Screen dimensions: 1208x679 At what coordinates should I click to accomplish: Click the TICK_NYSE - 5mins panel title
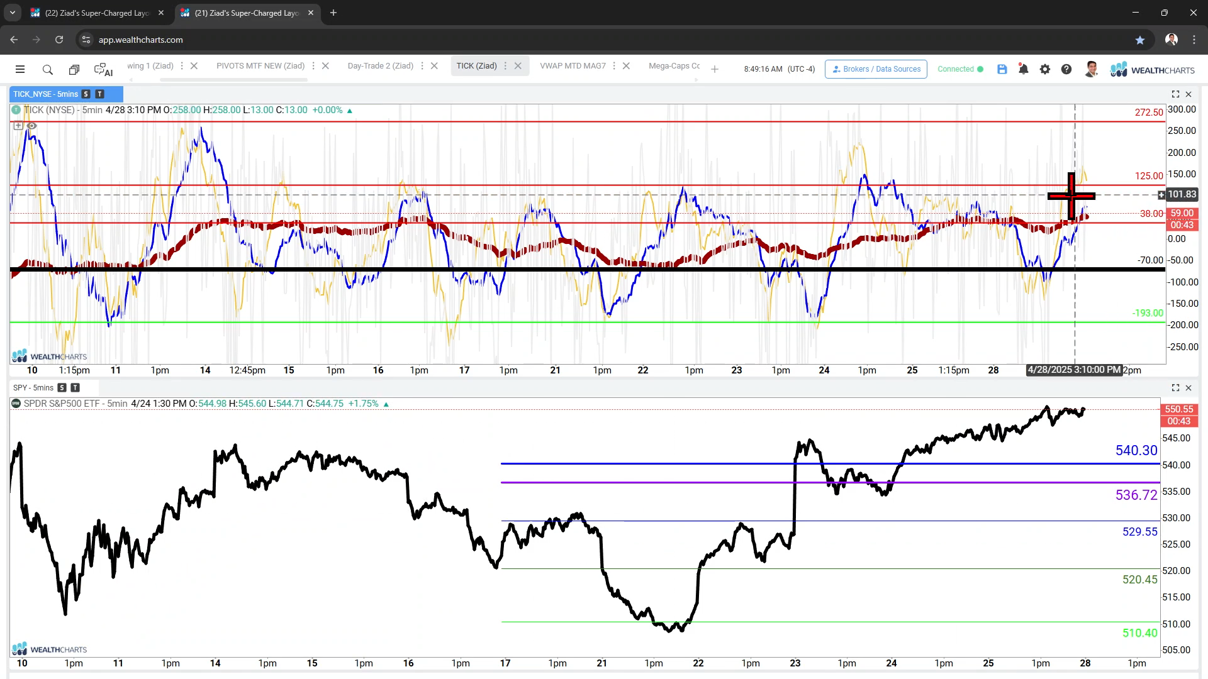click(45, 94)
